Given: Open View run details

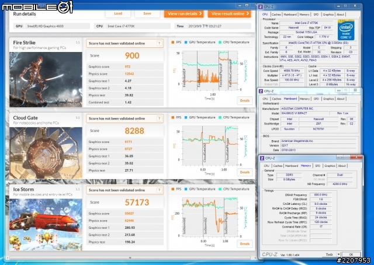Looking at the screenshot, I should [183, 13].
